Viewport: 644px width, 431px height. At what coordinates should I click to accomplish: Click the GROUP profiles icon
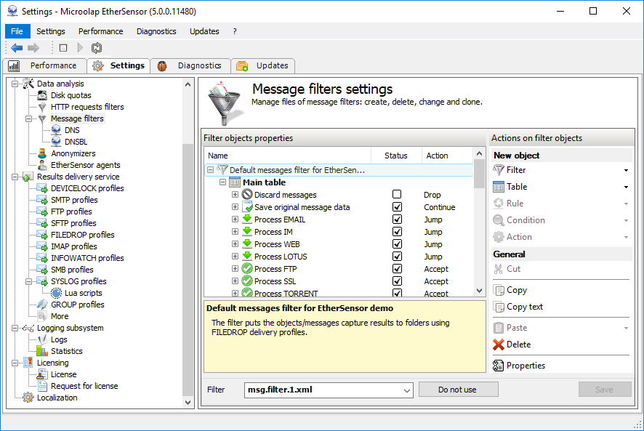(x=42, y=305)
